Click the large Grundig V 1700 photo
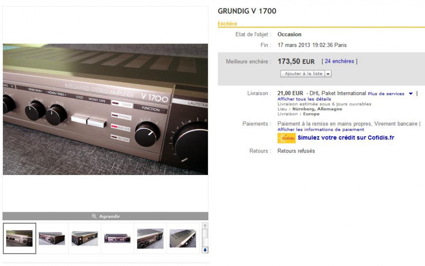The width and height of the screenshot is (425, 266). 105,109
